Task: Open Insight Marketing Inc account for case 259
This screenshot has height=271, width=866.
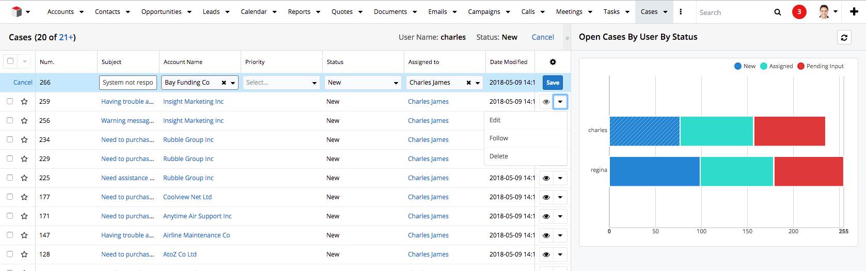Action: click(193, 102)
